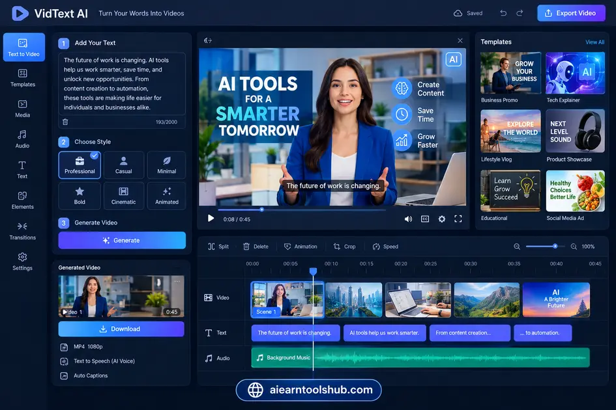Click the Auto Captions row
616x410 pixels.
click(x=84, y=376)
